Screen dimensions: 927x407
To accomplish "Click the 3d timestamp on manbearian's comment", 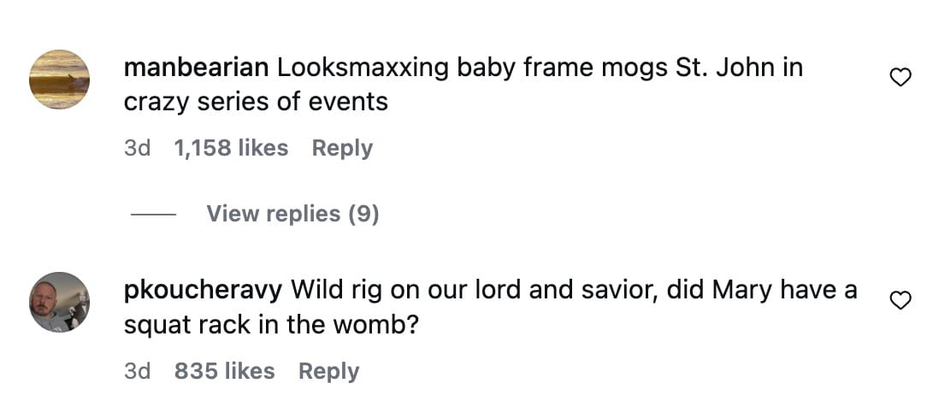I will 137,148.
